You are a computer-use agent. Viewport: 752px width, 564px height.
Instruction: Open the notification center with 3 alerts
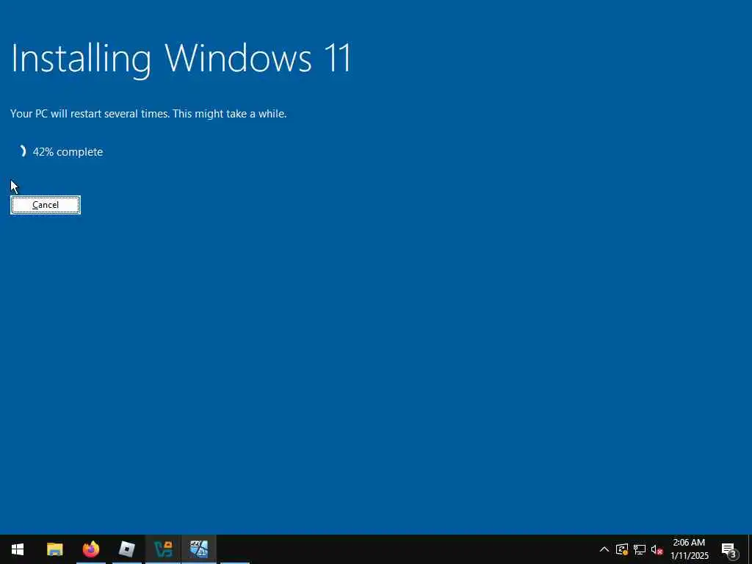[729, 549]
